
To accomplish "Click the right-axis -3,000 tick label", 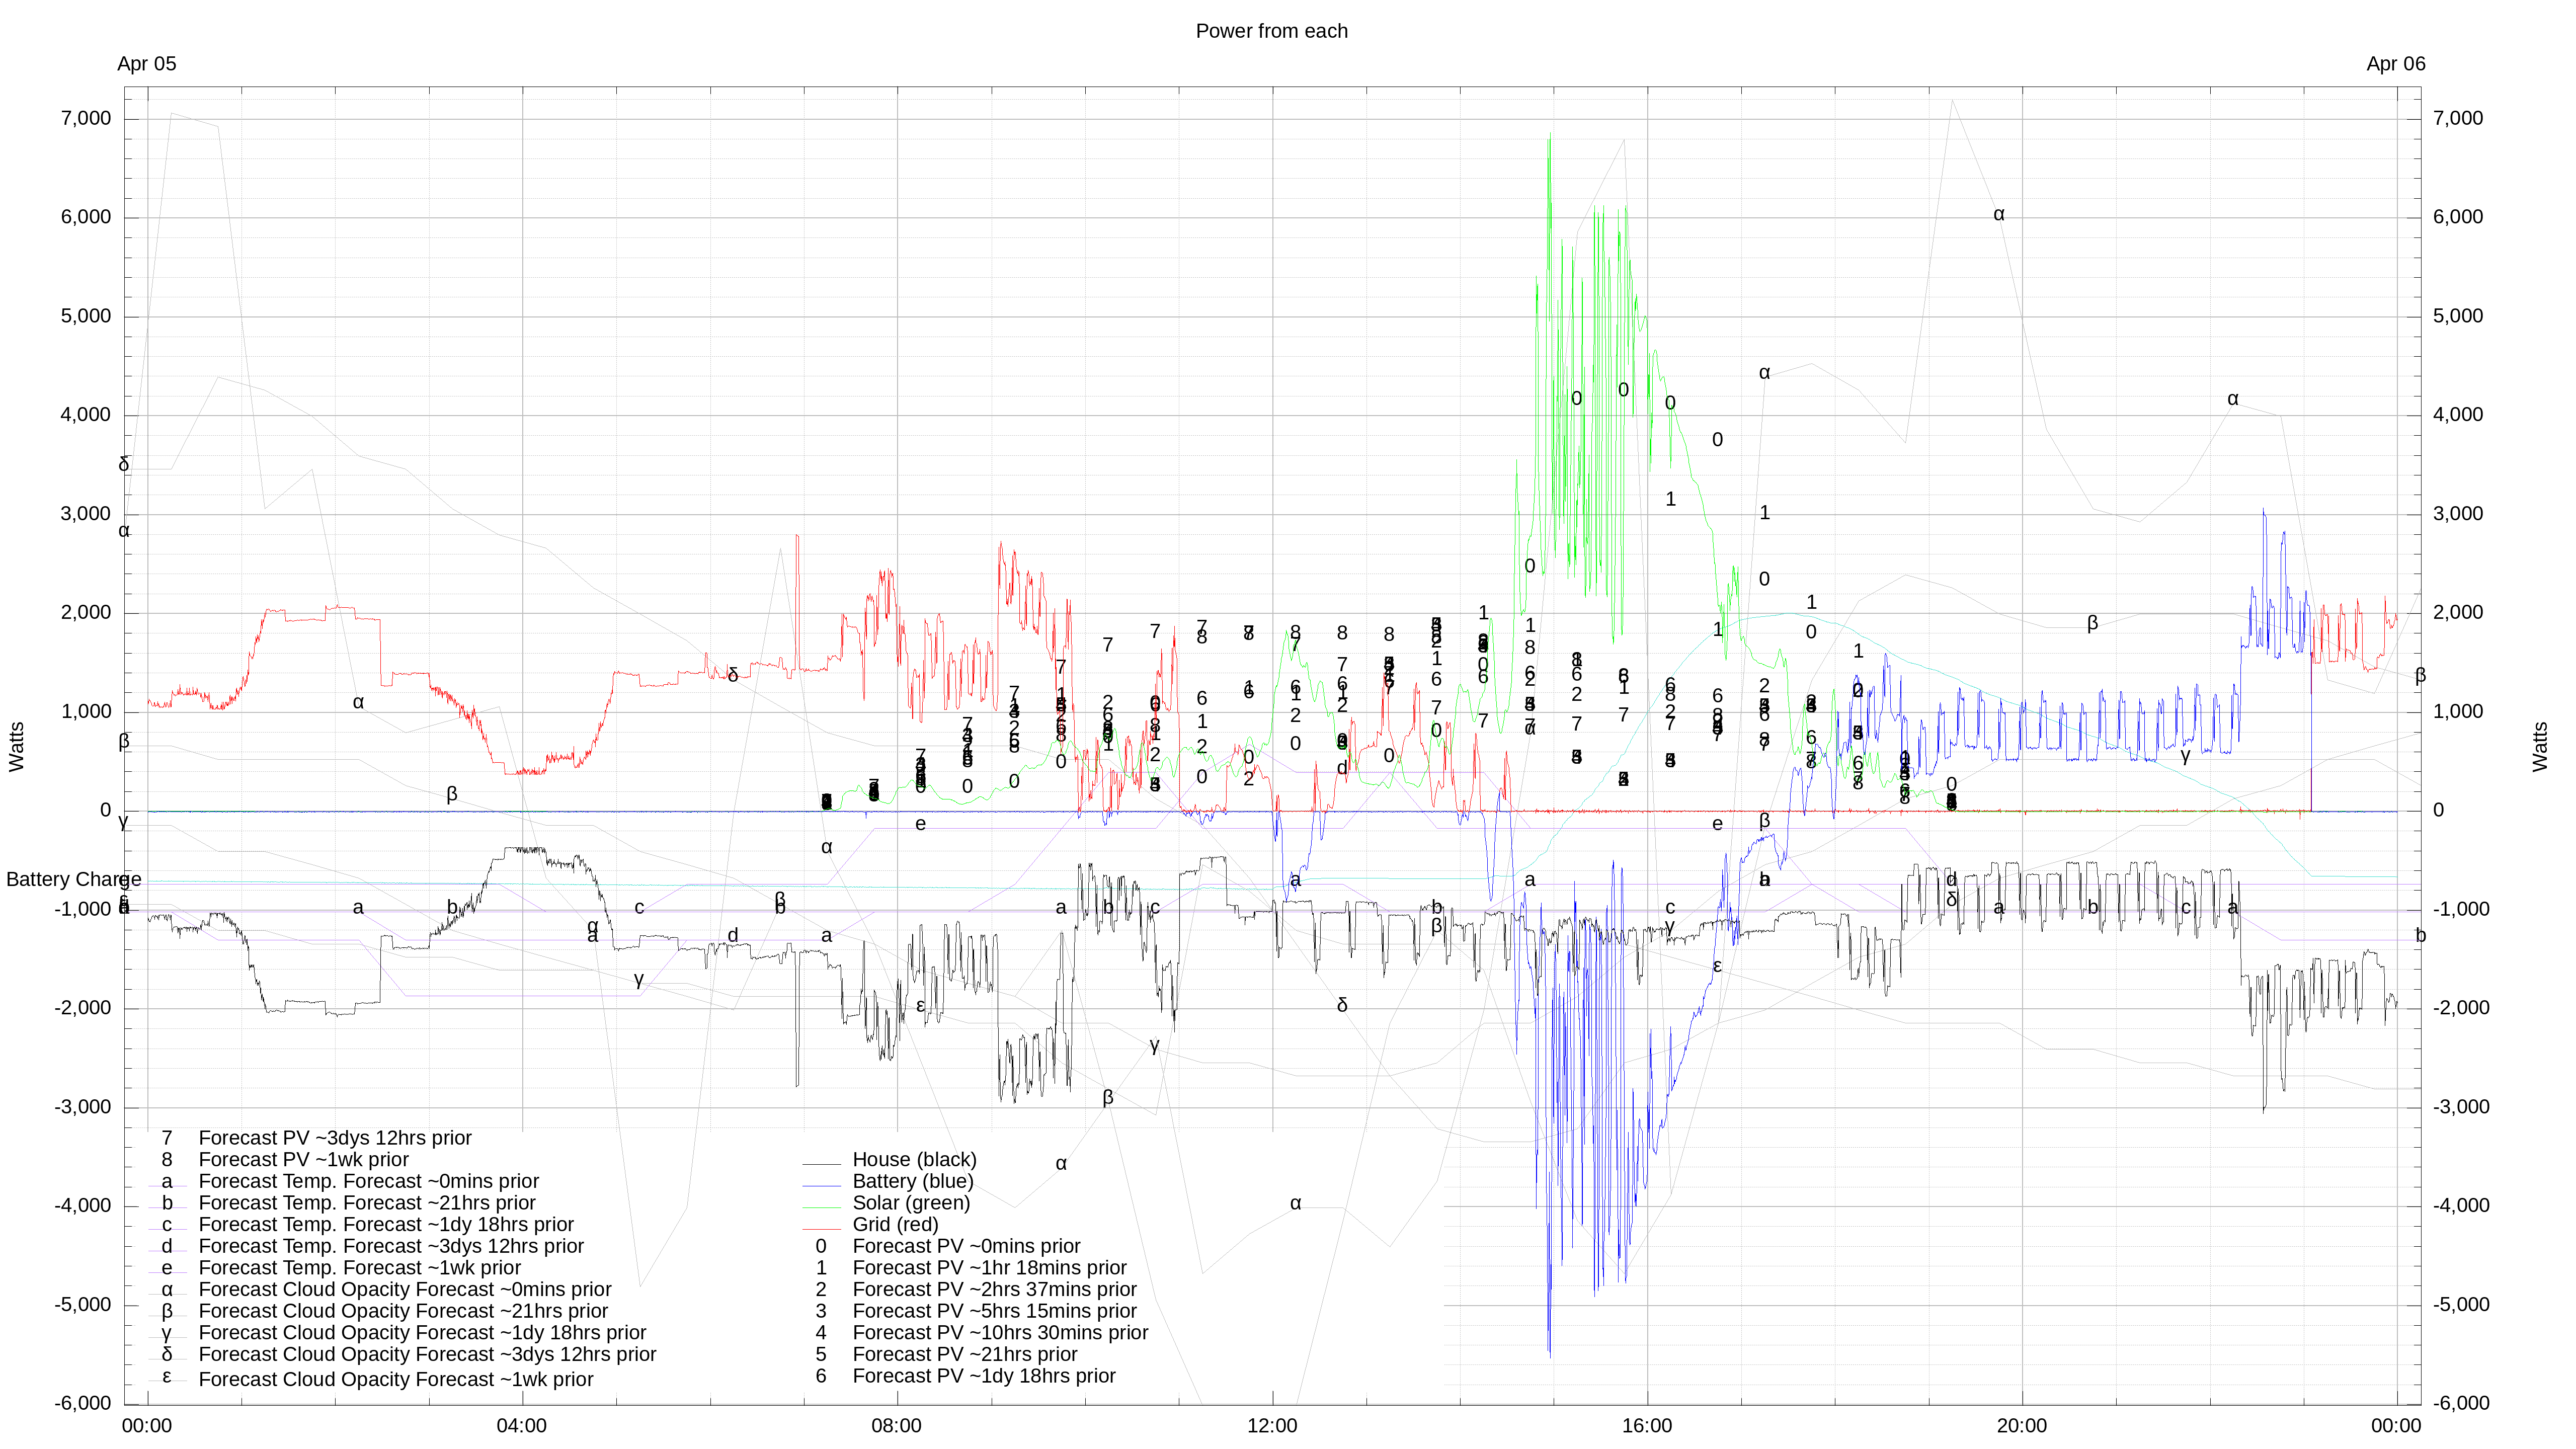I will coord(2462,1107).
